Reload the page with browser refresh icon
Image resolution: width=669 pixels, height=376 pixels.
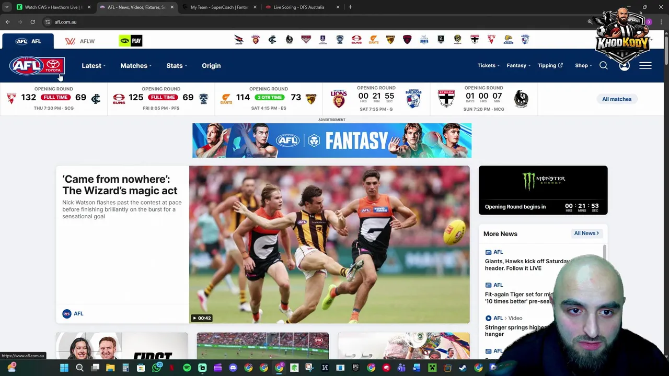coord(32,22)
